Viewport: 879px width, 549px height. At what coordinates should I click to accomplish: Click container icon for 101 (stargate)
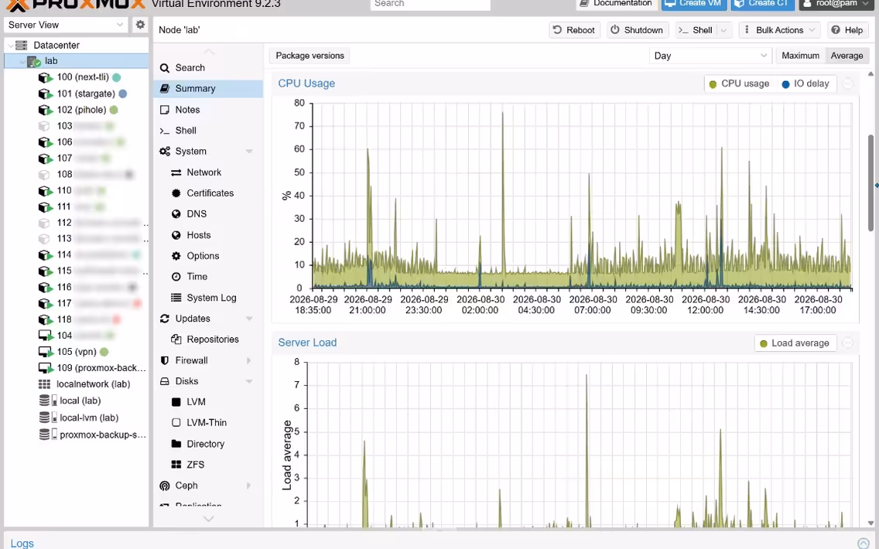pyautogui.click(x=46, y=94)
